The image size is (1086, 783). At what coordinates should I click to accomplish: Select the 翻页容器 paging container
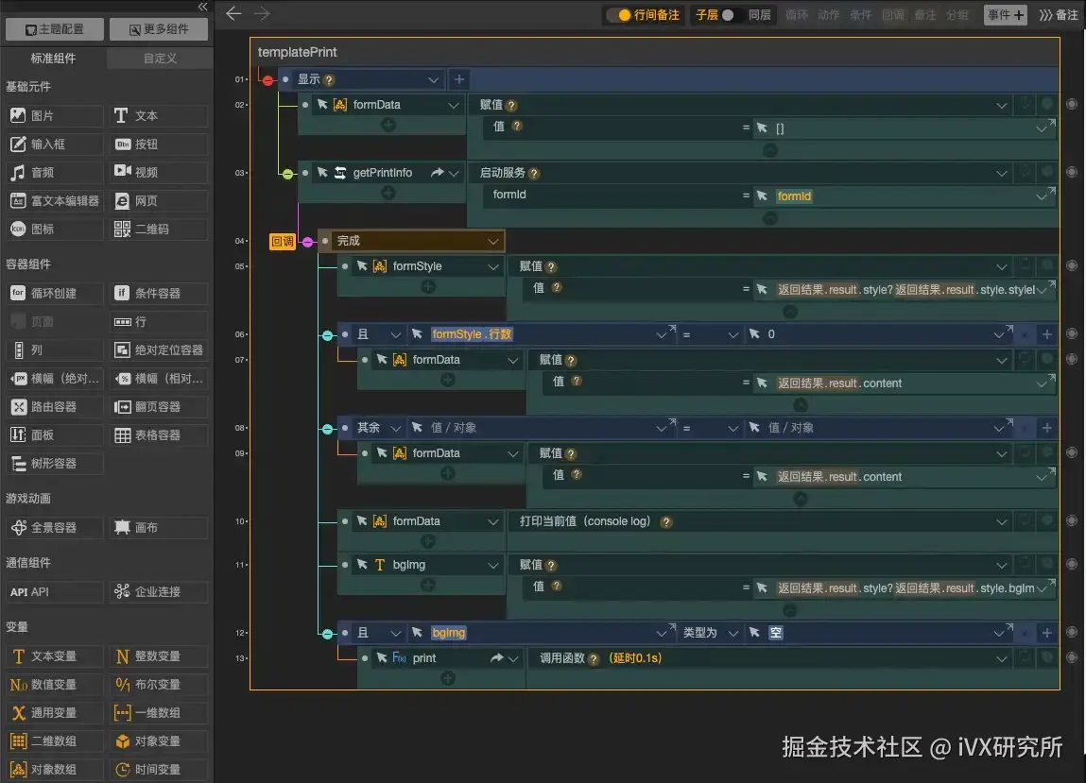[159, 407]
